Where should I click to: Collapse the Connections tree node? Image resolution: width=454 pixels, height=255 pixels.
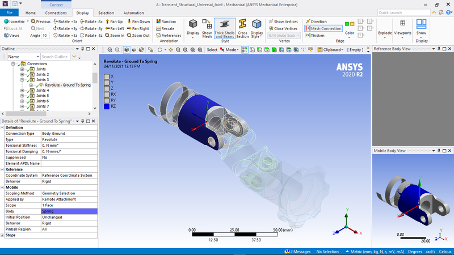tap(13, 63)
